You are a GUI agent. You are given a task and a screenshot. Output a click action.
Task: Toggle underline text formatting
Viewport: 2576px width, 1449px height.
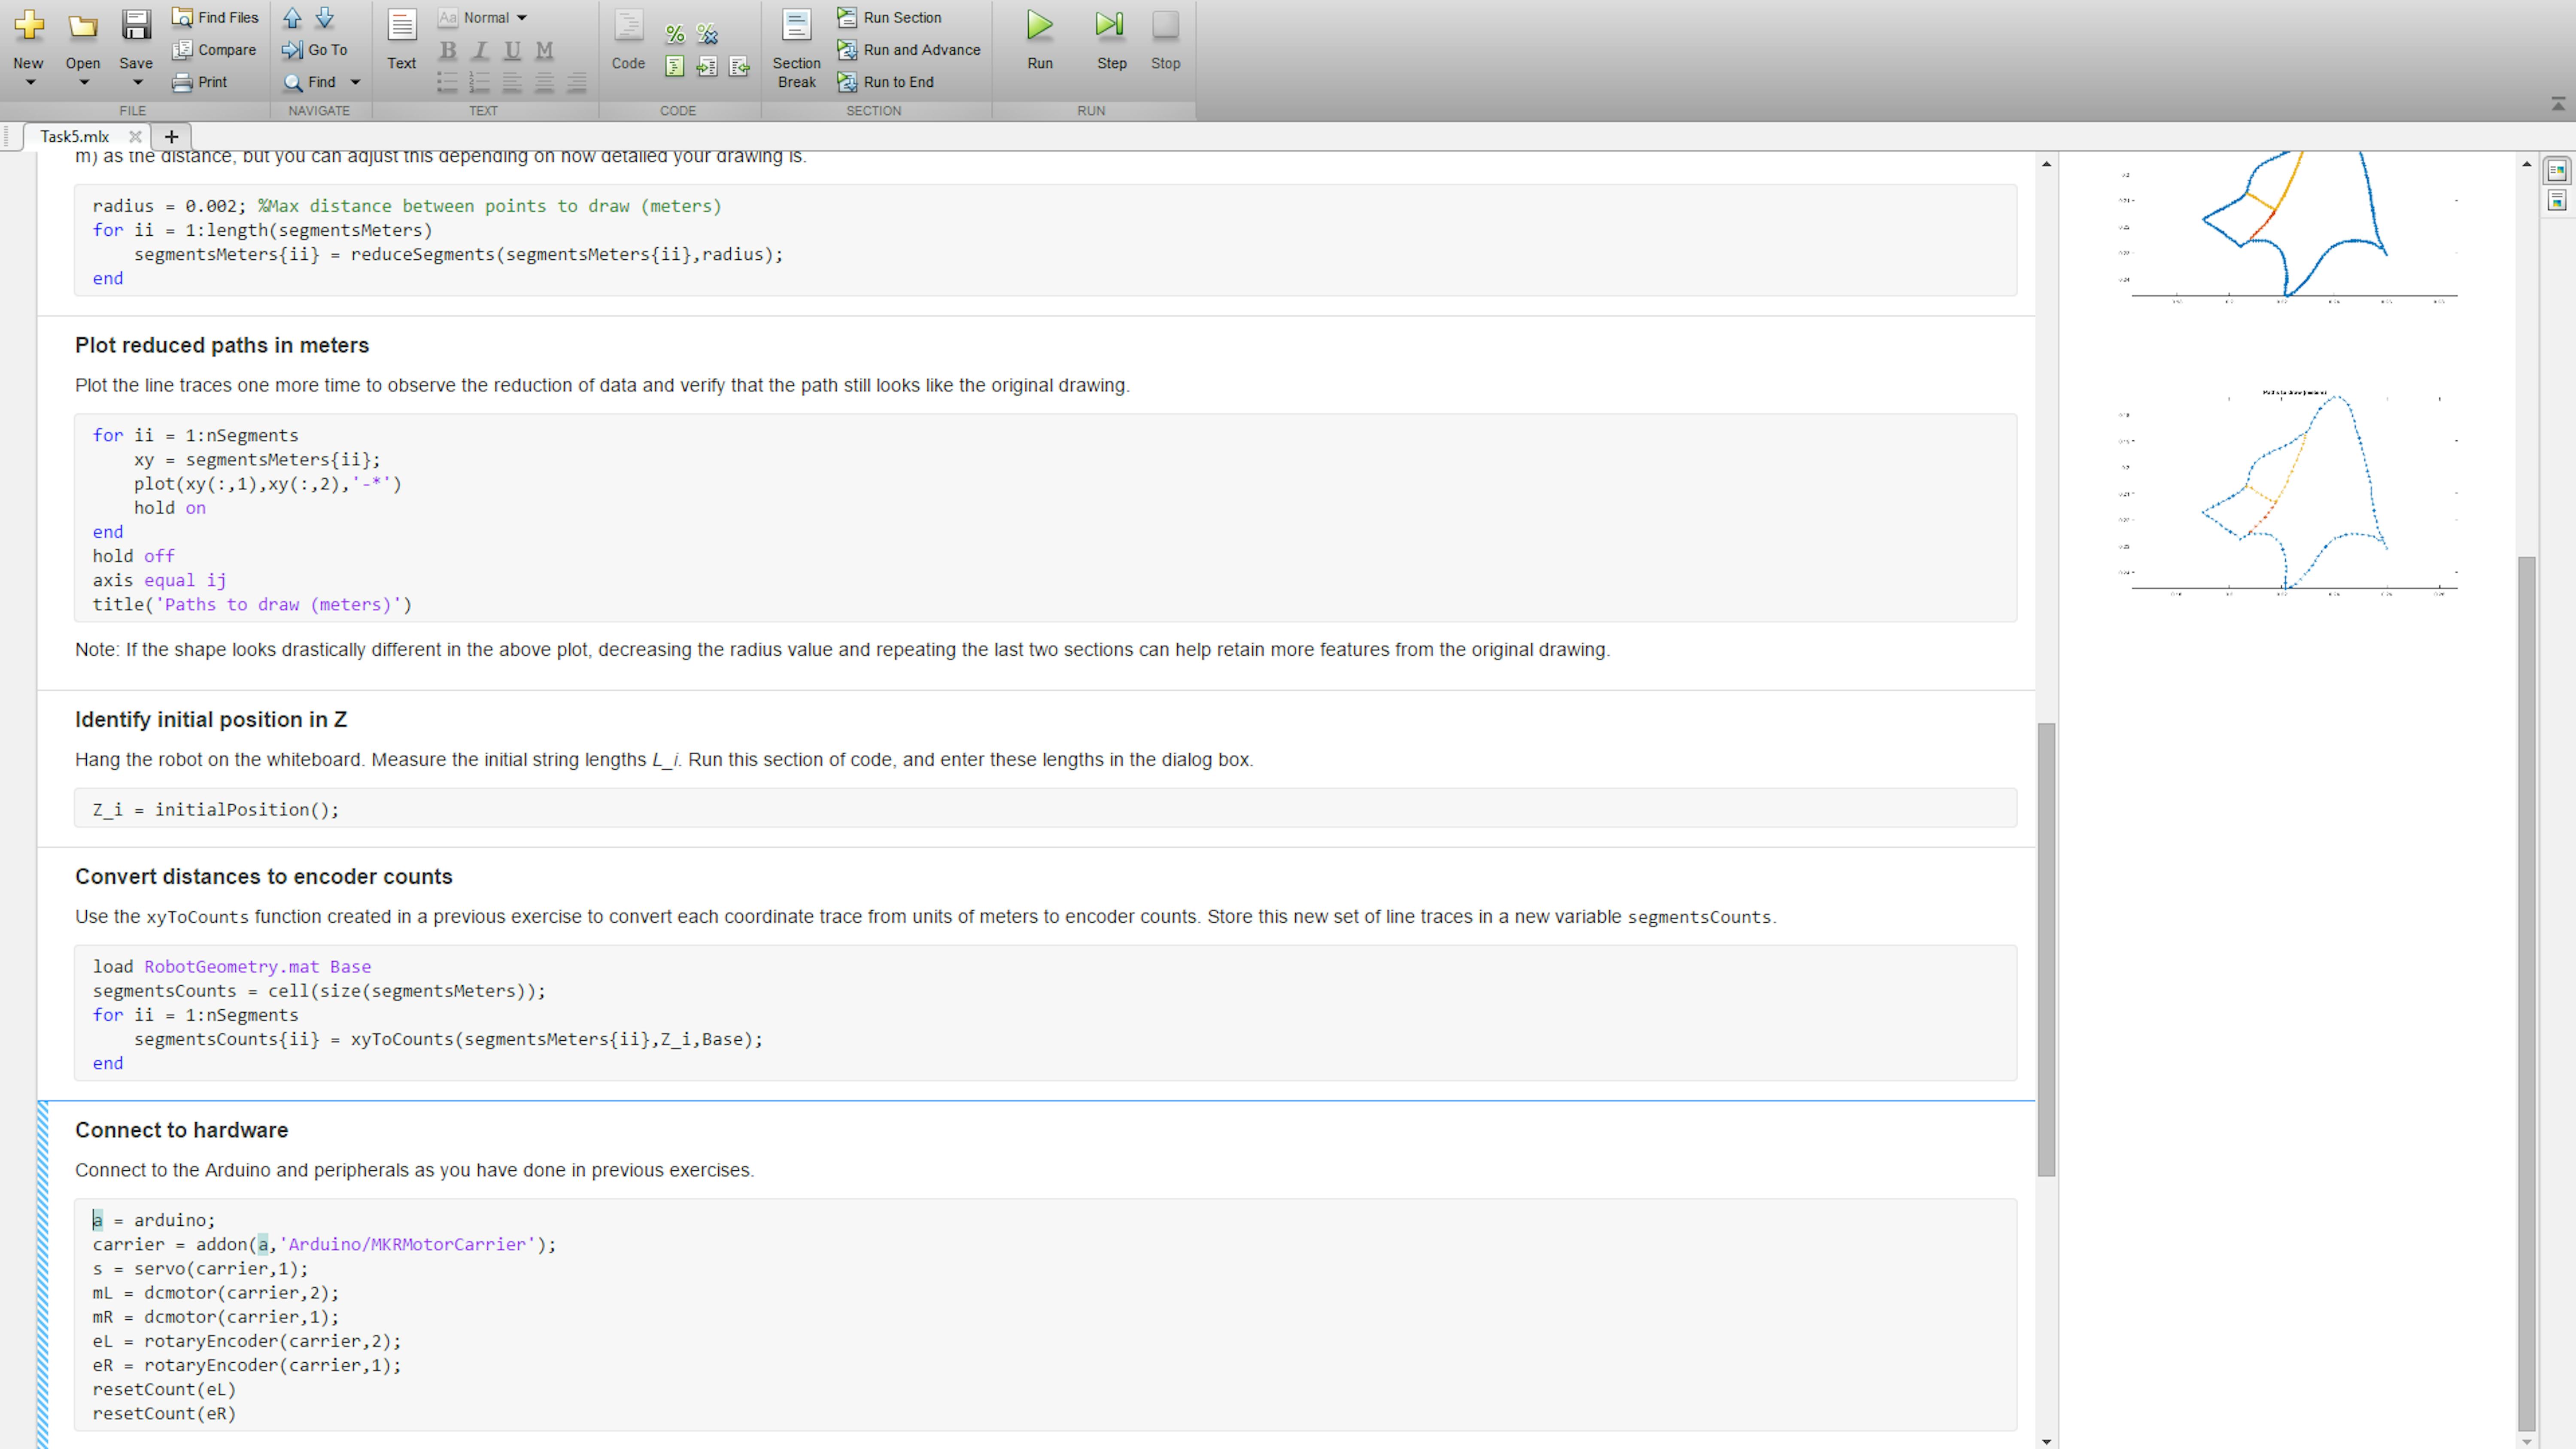click(x=512, y=50)
